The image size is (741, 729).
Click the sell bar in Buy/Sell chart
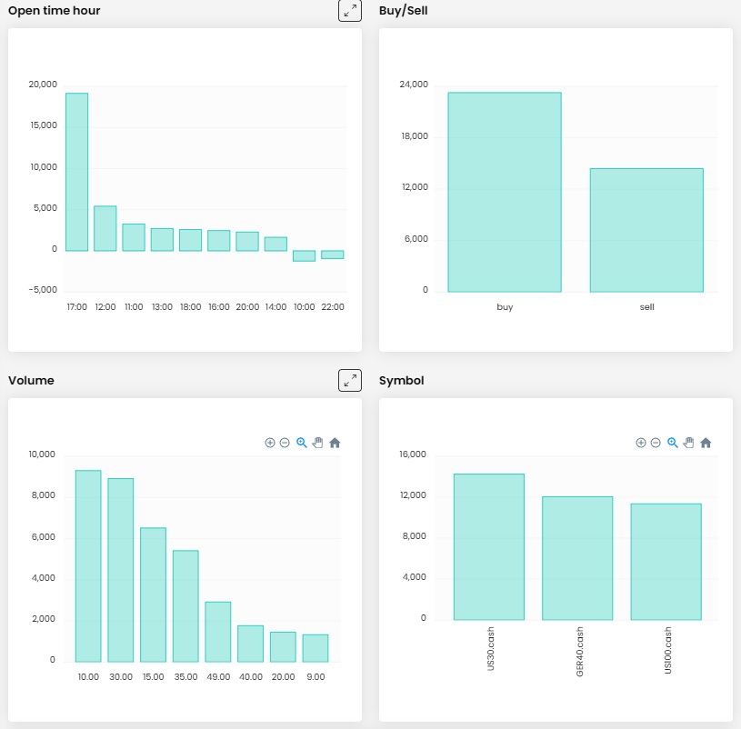click(646, 230)
